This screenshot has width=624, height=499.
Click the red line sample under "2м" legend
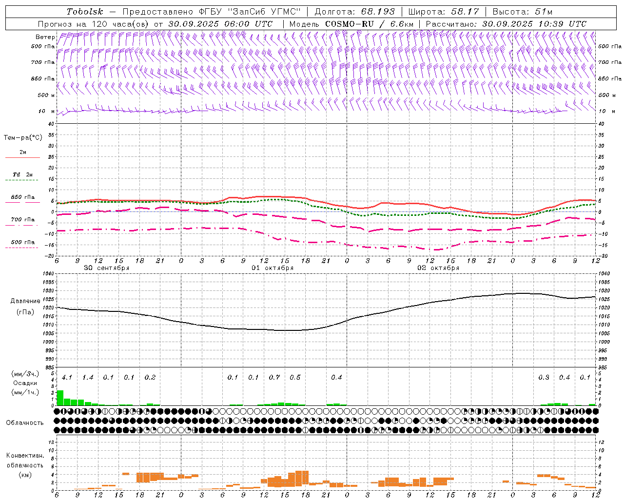point(22,157)
